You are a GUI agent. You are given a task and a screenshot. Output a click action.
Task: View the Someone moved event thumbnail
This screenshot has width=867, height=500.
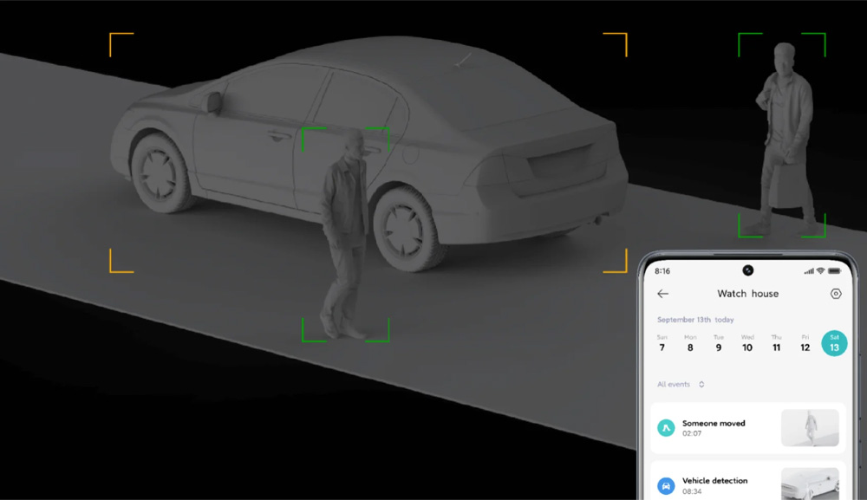tap(810, 427)
